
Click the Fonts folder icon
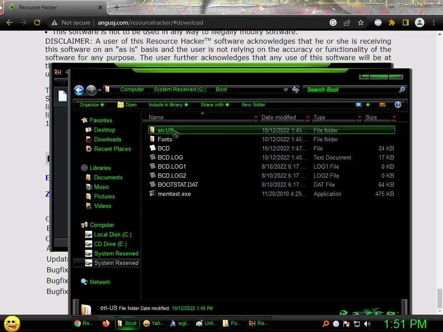point(152,139)
